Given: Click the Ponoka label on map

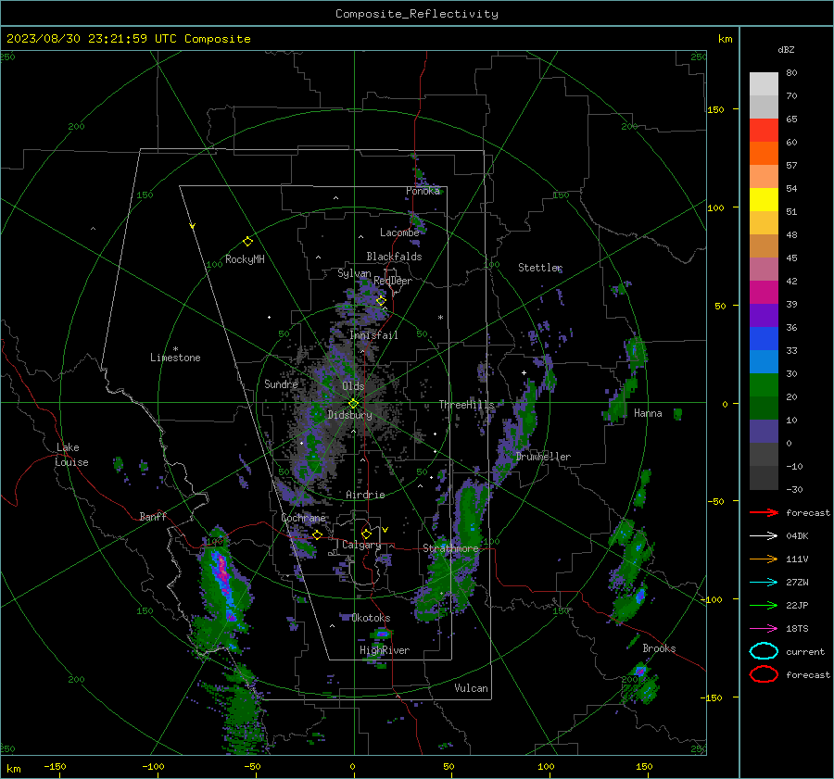Looking at the screenshot, I should [x=423, y=191].
